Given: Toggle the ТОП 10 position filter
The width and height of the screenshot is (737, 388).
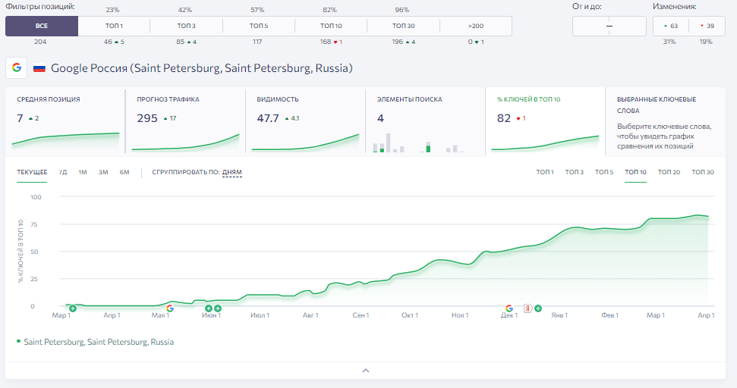Looking at the screenshot, I should click(331, 27).
